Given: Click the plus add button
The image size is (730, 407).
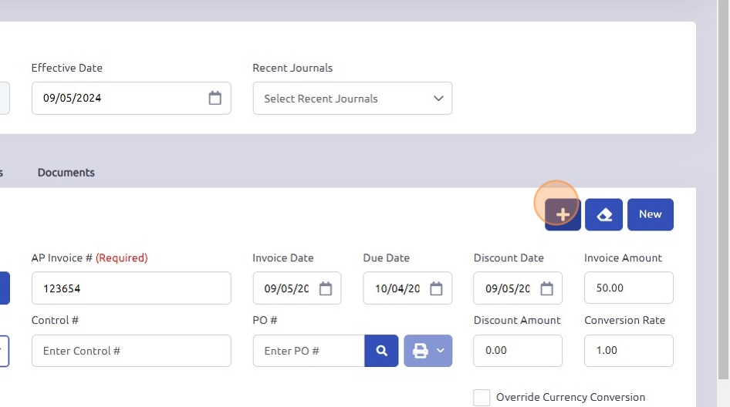Looking at the screenshot, I should 563,214.
